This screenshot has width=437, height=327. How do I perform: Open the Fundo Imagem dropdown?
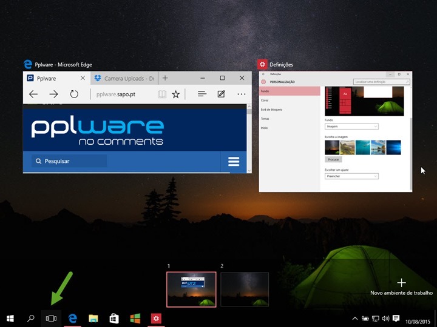(351, 127)
